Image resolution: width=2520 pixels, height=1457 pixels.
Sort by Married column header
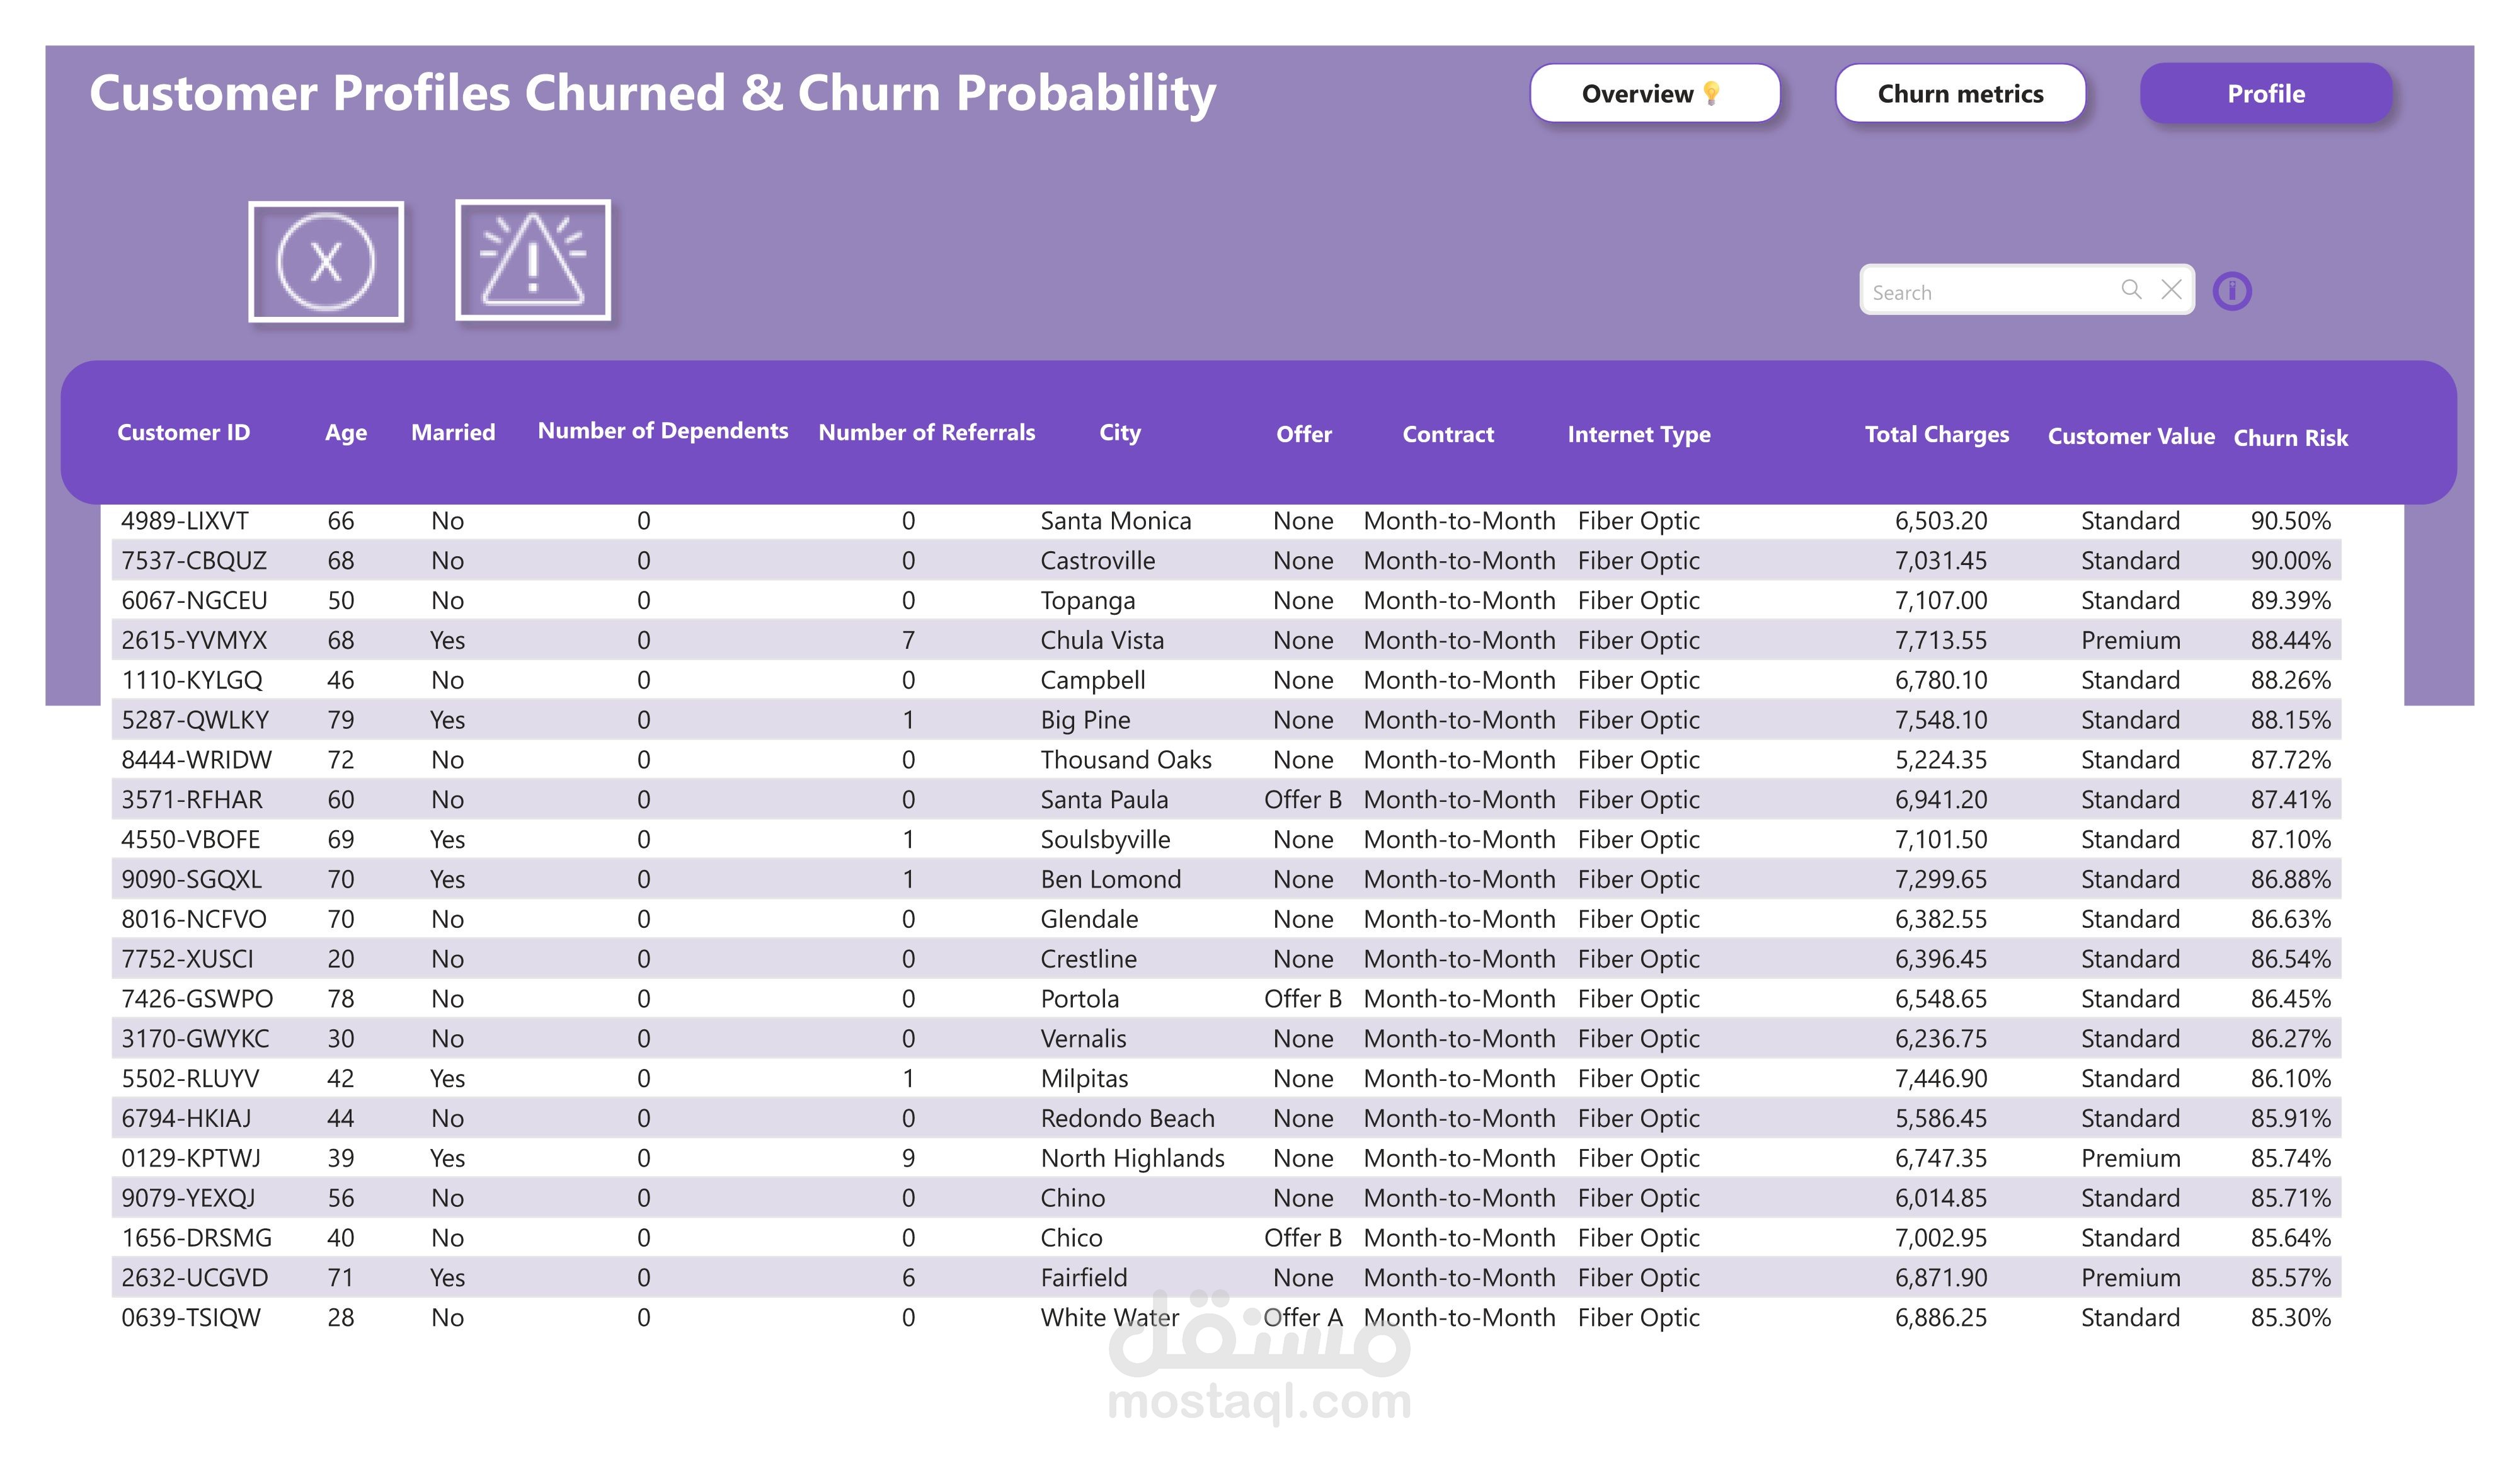point(453,433)
